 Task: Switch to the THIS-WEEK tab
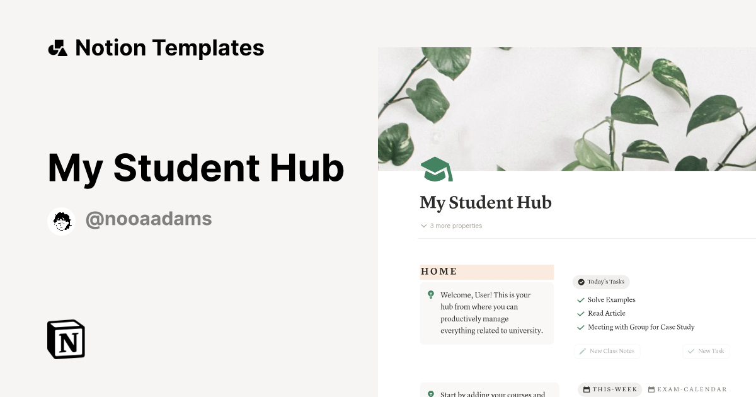[610, 389]
